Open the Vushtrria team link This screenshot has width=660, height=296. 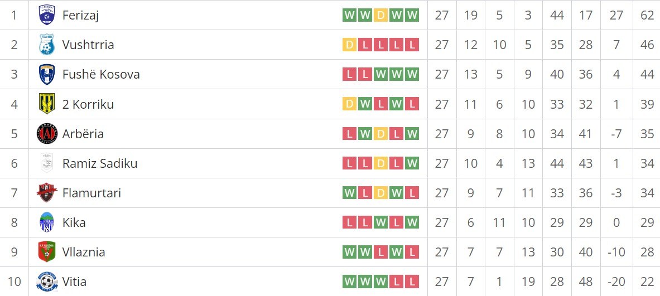tap(88, 45)
